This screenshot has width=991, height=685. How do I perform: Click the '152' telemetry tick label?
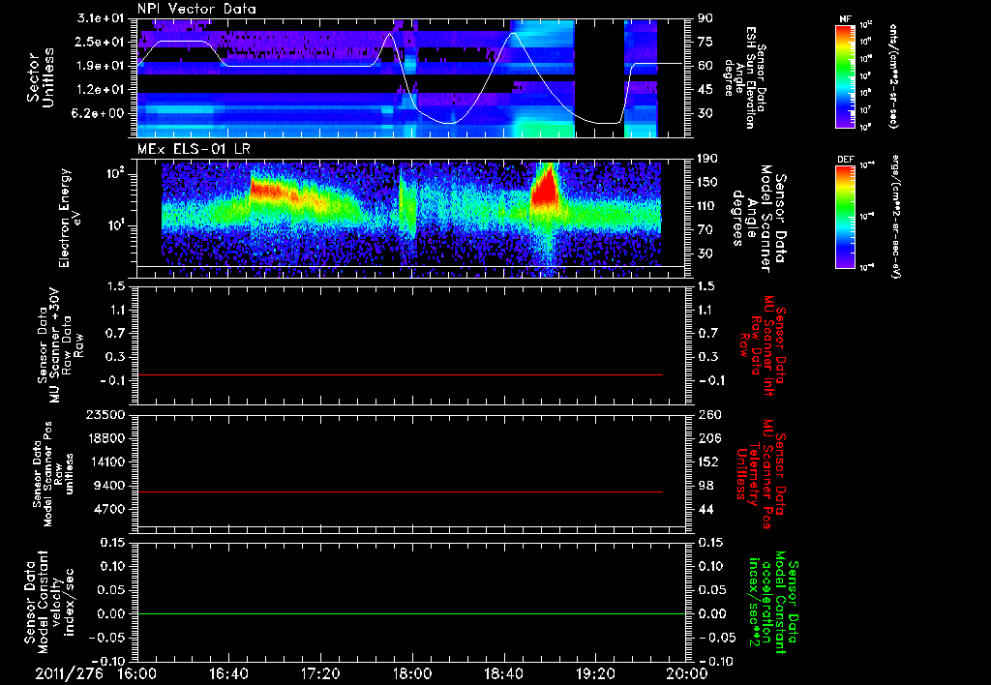[707, 462]
